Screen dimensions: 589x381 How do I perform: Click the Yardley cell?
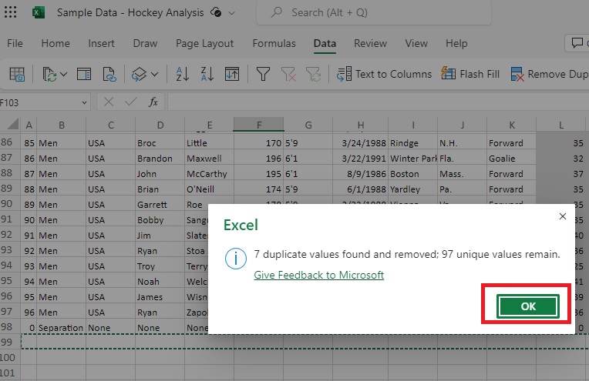click(412, 189)
